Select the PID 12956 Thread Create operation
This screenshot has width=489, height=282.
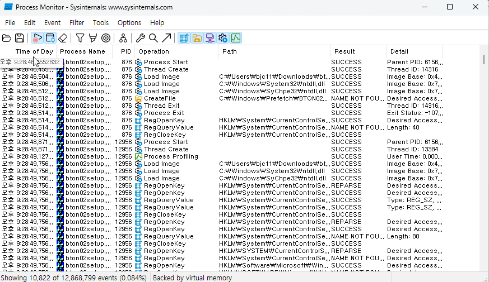166,149
